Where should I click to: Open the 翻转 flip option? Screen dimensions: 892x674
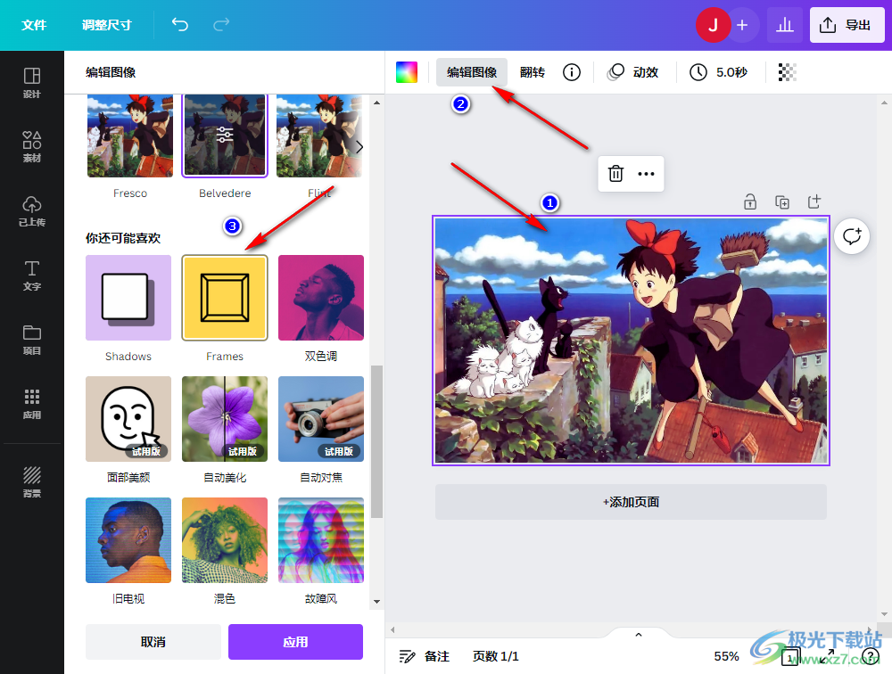tap(533, 72)
